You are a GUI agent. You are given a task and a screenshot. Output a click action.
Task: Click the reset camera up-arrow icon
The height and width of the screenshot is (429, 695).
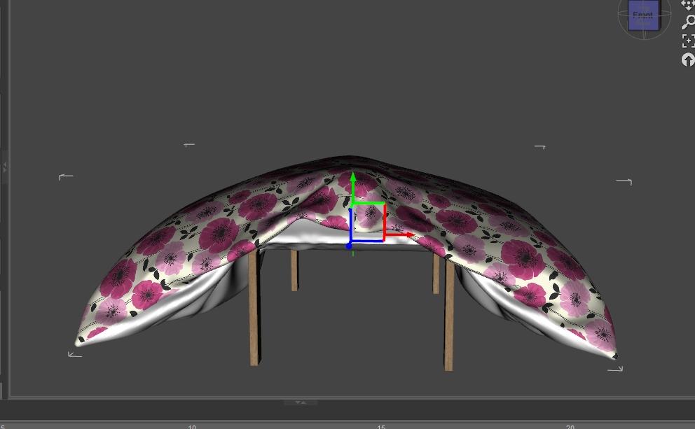(x=689, y=59)
